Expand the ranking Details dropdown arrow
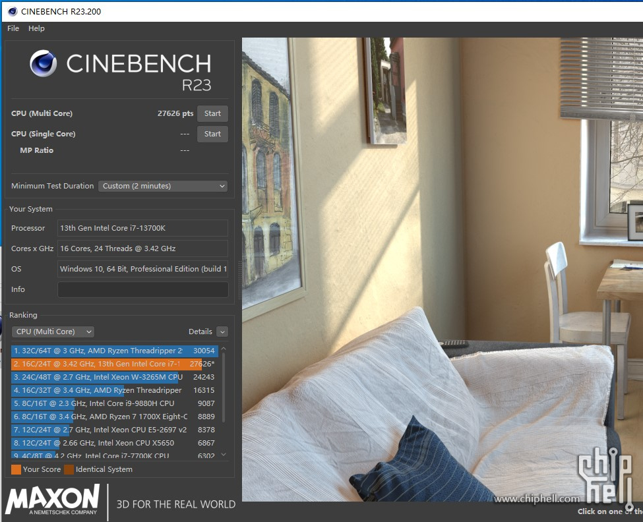This screenshot has height=522, width=643. point(222,332)
